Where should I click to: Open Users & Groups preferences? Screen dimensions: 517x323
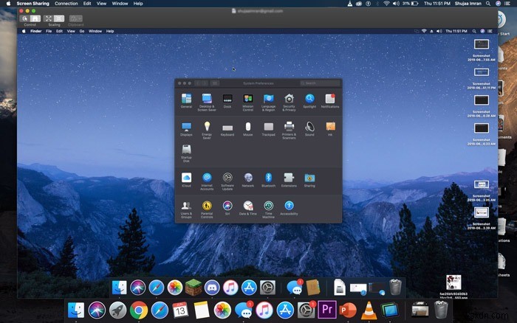186,209
